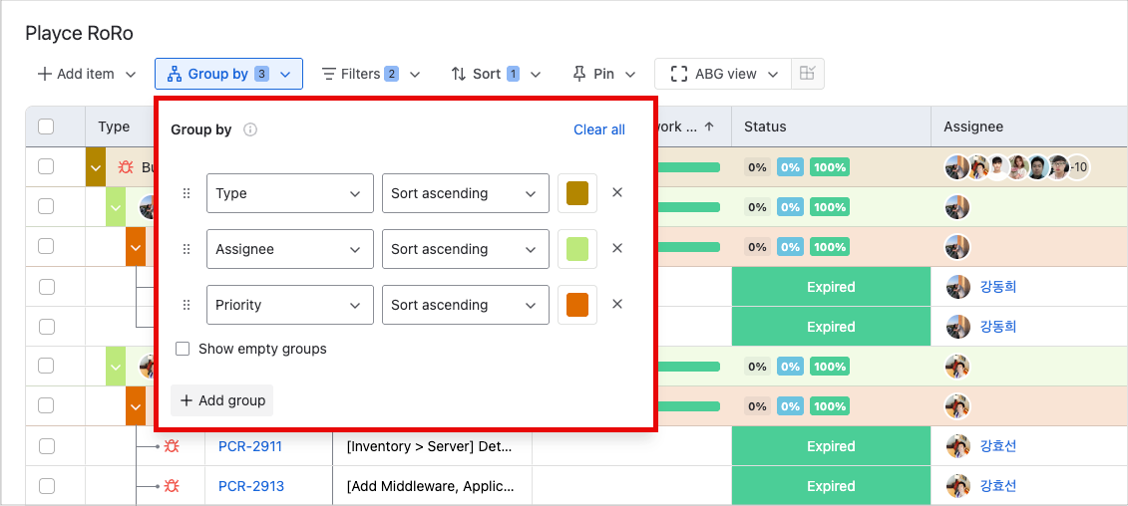Screen dimensions: 1128x506
Task: Click the drag handle icon for Type row
Action: tap(187, 193)
